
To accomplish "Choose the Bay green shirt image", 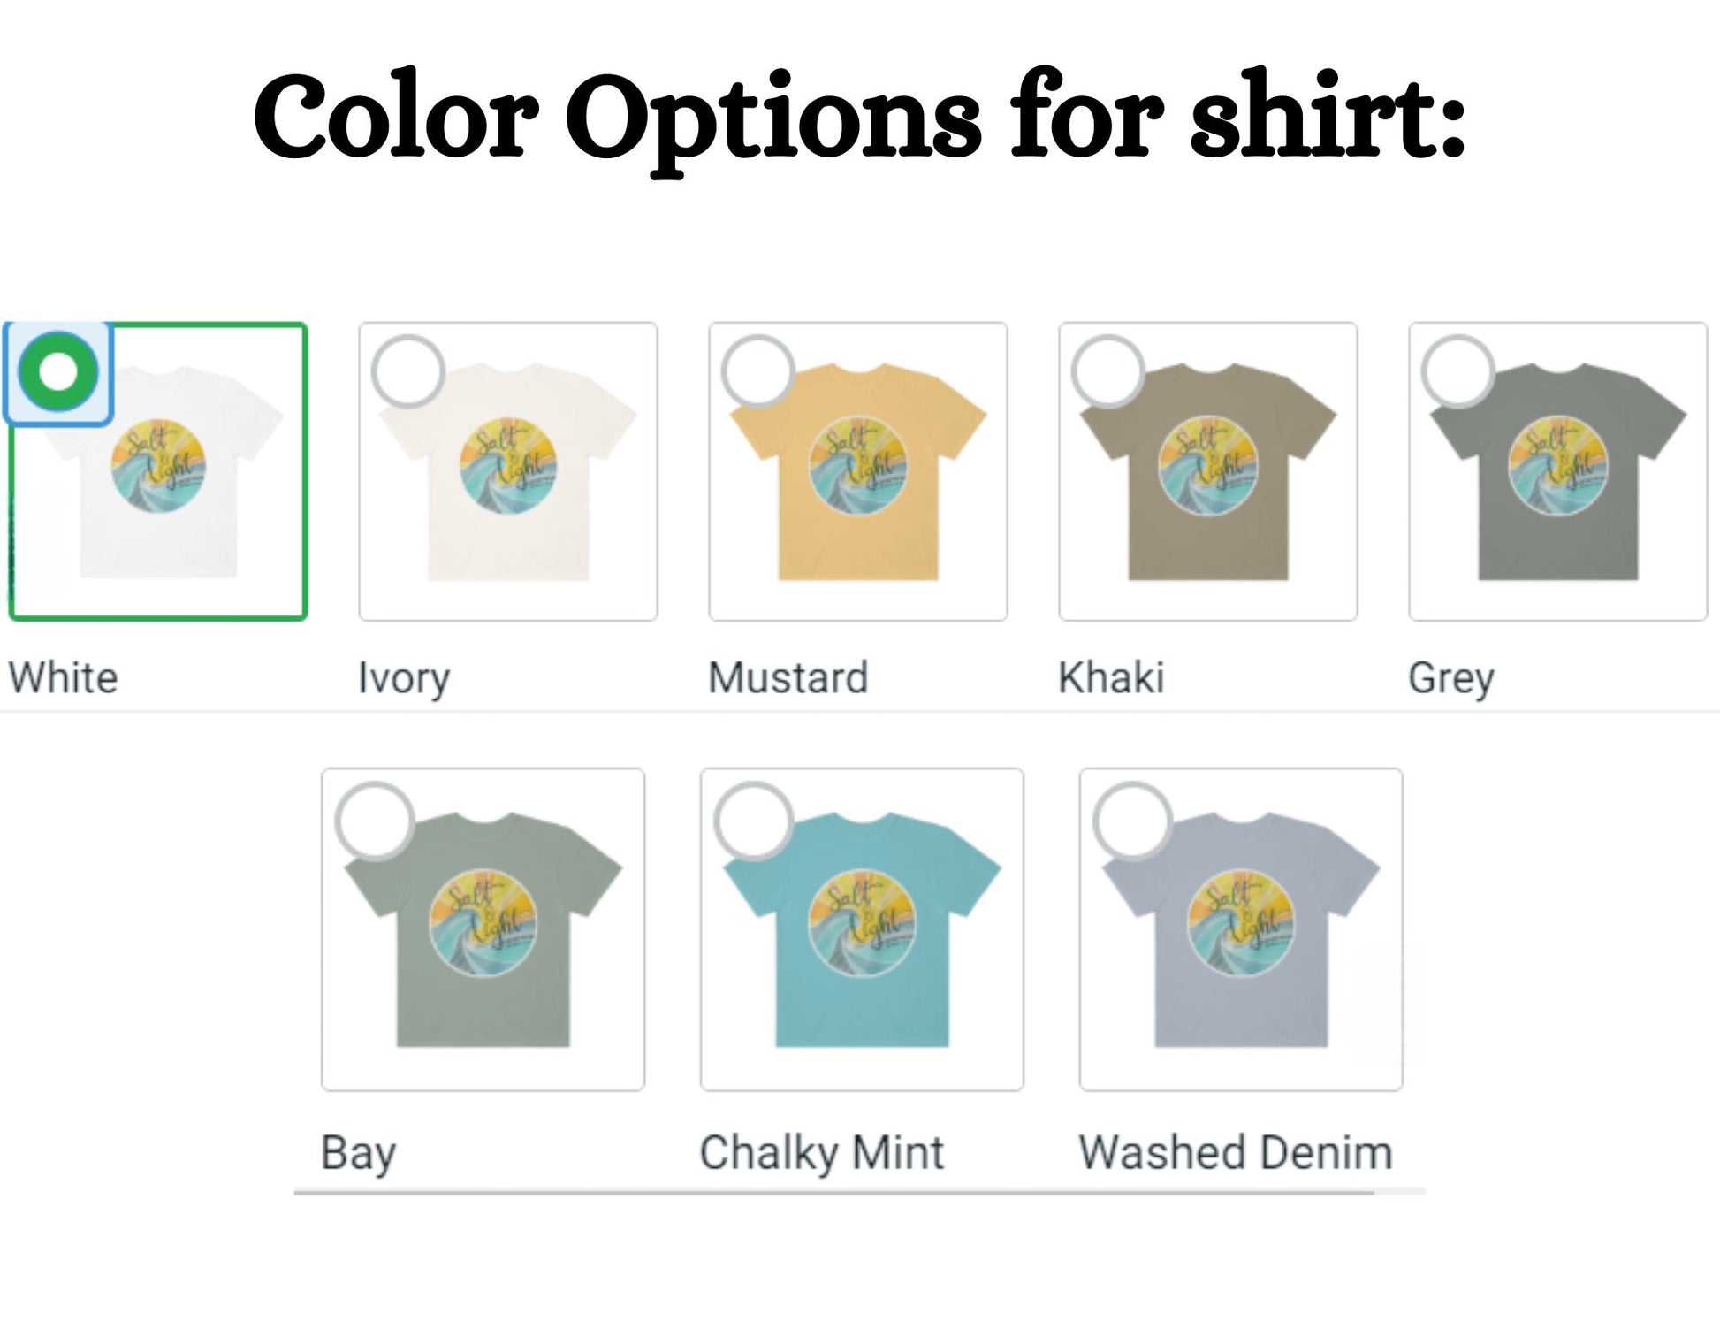I will pyautogui.click(x=483, y=929).
